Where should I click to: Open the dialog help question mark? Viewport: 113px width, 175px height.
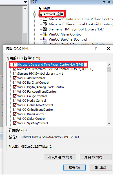pyautogui.click(x=96, y=48)
